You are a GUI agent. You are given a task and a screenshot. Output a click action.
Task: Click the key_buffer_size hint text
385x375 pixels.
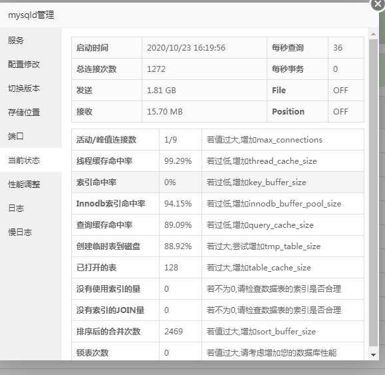click(x=256, y=183)
